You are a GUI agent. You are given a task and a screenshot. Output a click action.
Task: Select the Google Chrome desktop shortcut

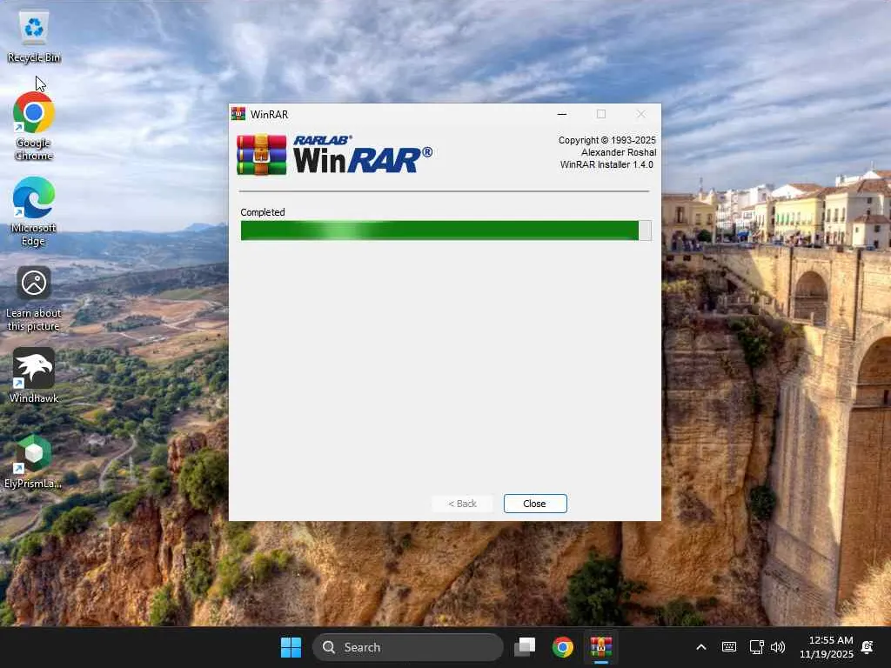tap(34, 126)
